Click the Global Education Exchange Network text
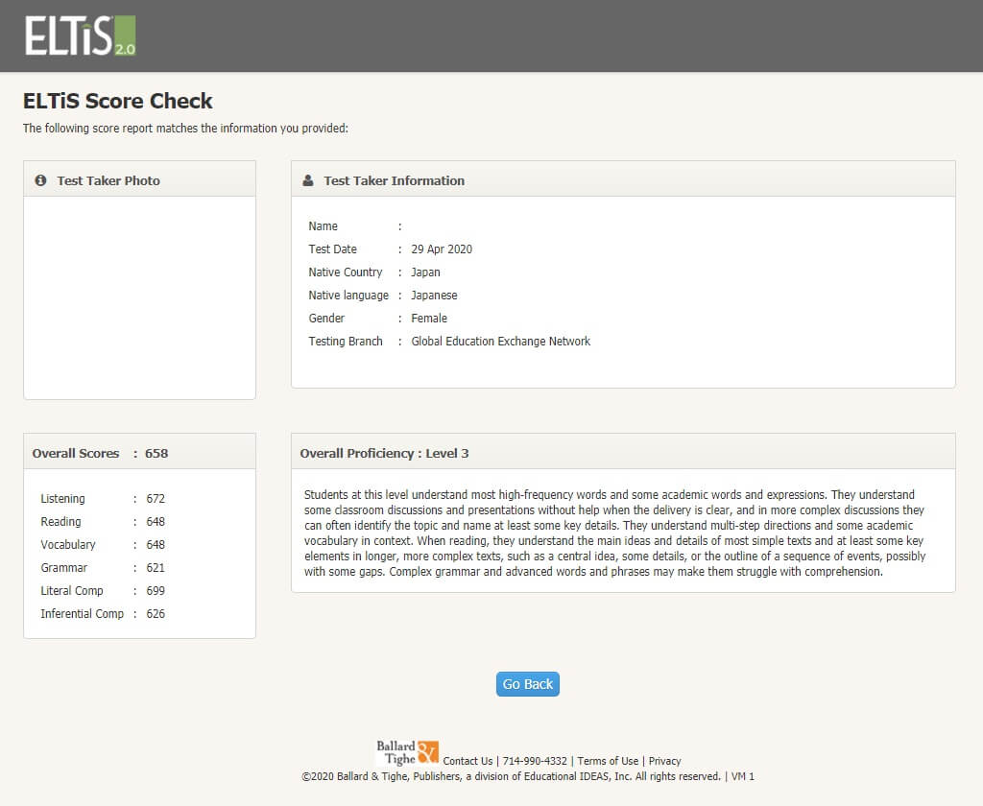The height and width of the screenshot is (806, 983). (x=500, y=342)
